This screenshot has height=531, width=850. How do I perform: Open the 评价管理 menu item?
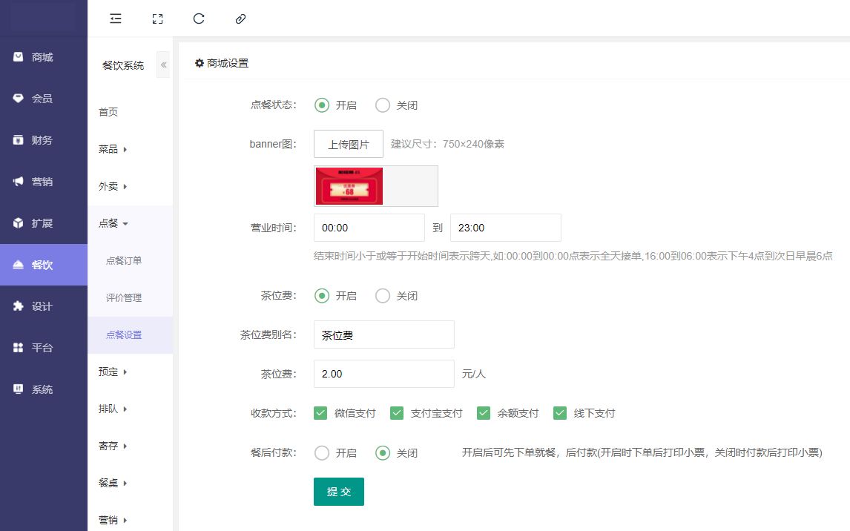pos(124,297)
